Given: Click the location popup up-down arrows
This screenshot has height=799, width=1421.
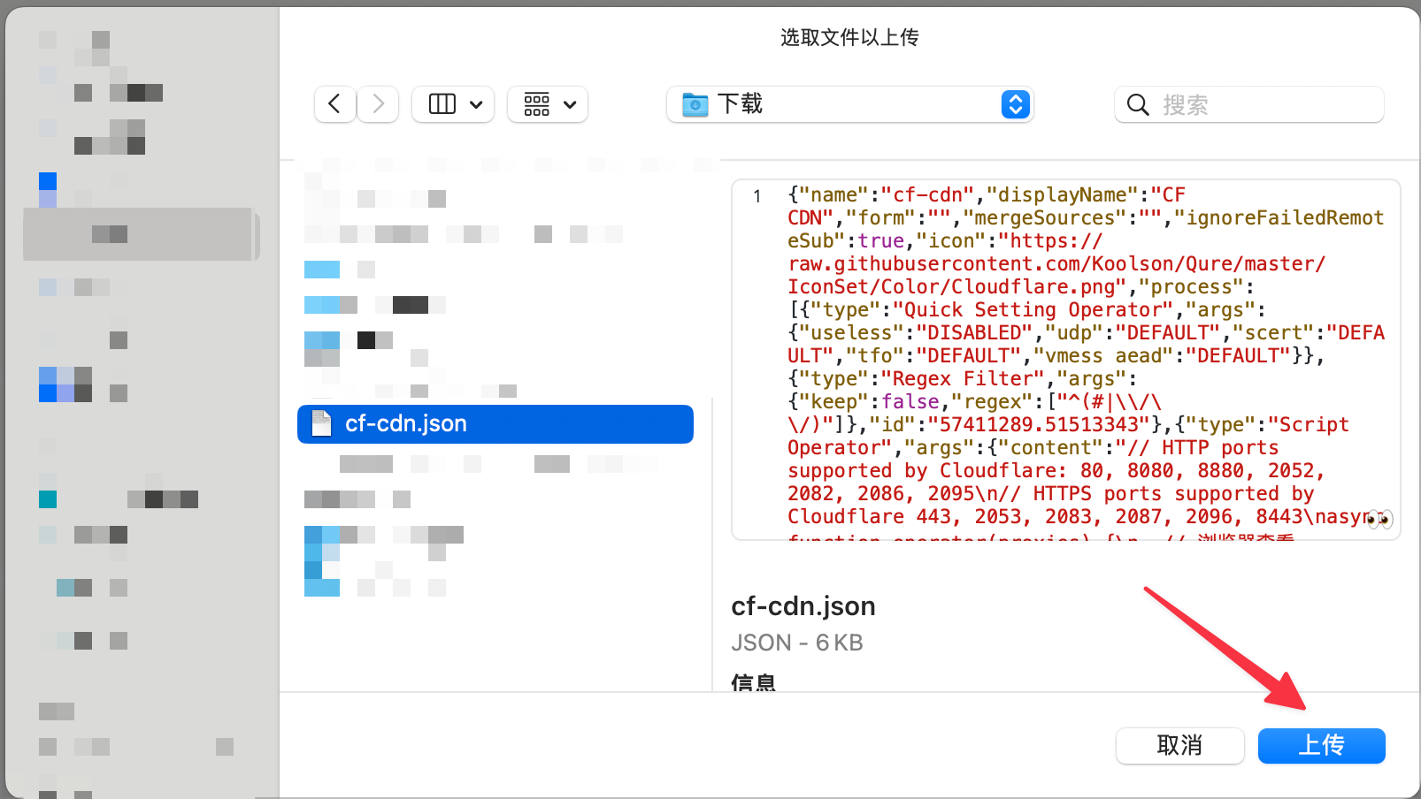Looking at the screenshot, I should tap(1016, 104).
